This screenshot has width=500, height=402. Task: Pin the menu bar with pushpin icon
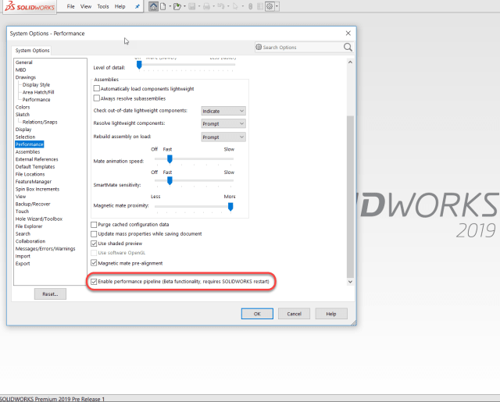pos(137,6)
